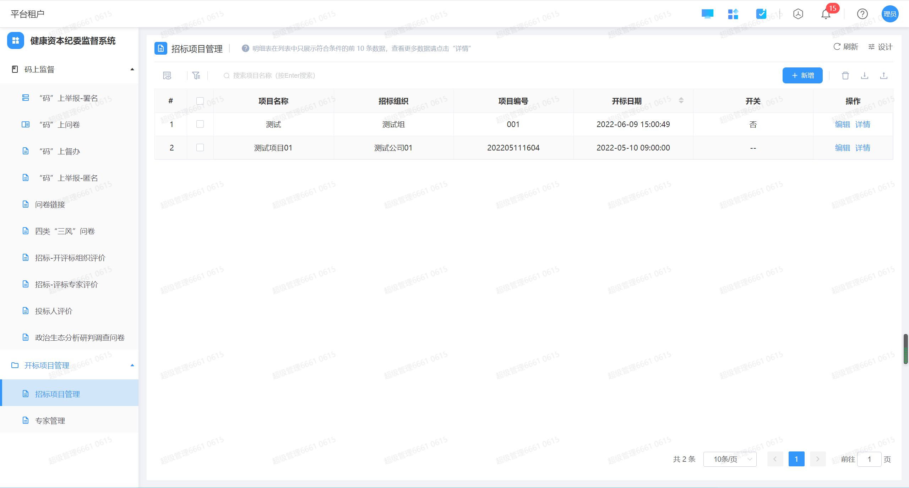This screenshot has width=909, height=488.
Task: Open the 10条/页 page size dropdown
Action: click(x=730, y=459)
